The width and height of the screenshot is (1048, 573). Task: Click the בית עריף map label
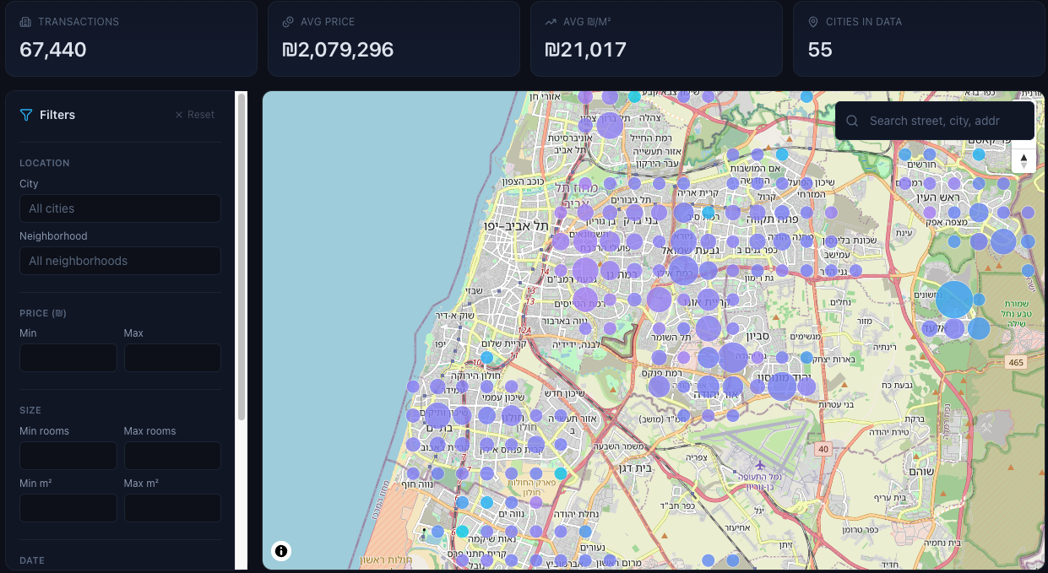pyautogui.click(x=891, y=498)
